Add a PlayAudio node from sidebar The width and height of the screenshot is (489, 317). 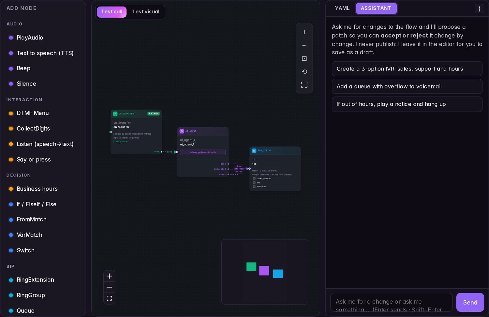30,38
